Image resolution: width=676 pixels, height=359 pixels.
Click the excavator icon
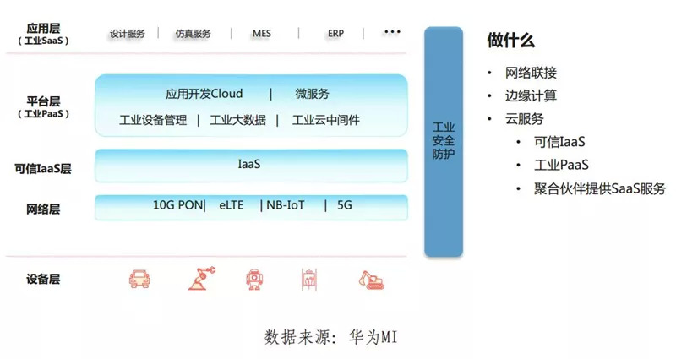(371, 280)
